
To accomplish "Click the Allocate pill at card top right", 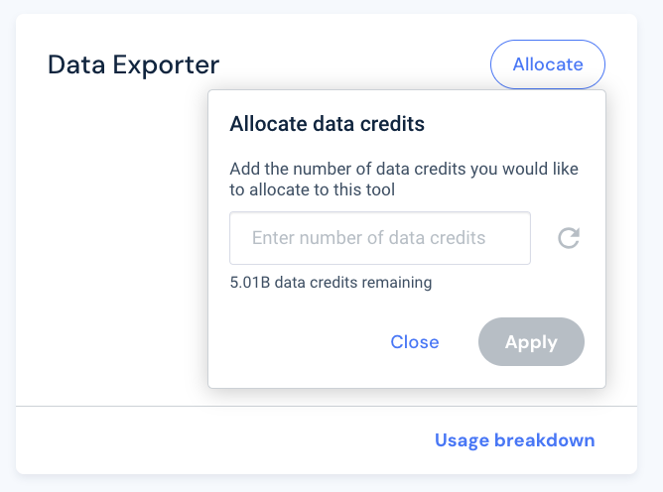I will tap(548, 64).
